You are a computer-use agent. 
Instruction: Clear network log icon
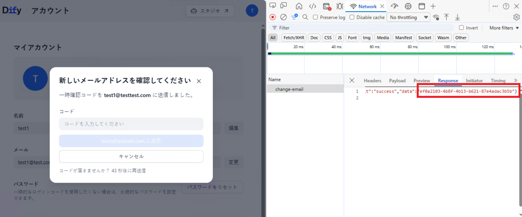[x=283, y=17]
